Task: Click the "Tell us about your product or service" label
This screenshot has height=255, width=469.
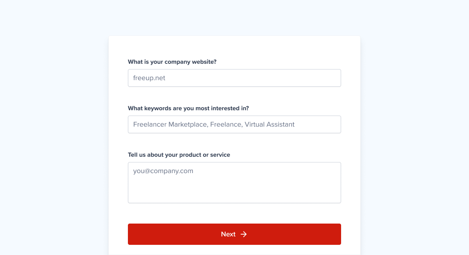Action: [179, 155]
